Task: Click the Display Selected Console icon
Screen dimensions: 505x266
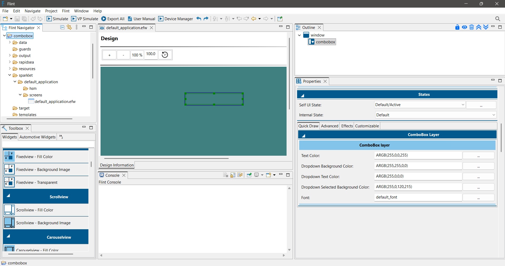Action: coord(257,175)
